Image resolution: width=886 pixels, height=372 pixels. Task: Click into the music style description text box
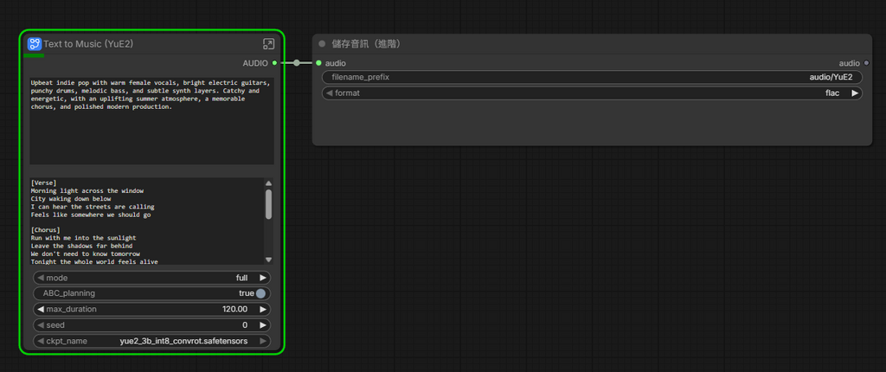click(151, 121)
